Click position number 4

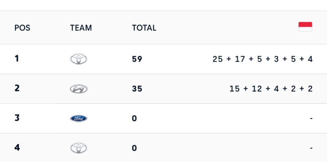point(17,148)
